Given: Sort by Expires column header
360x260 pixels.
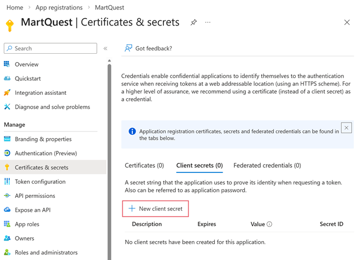Looking at the screenshot, I should click(x=207, y=224).
